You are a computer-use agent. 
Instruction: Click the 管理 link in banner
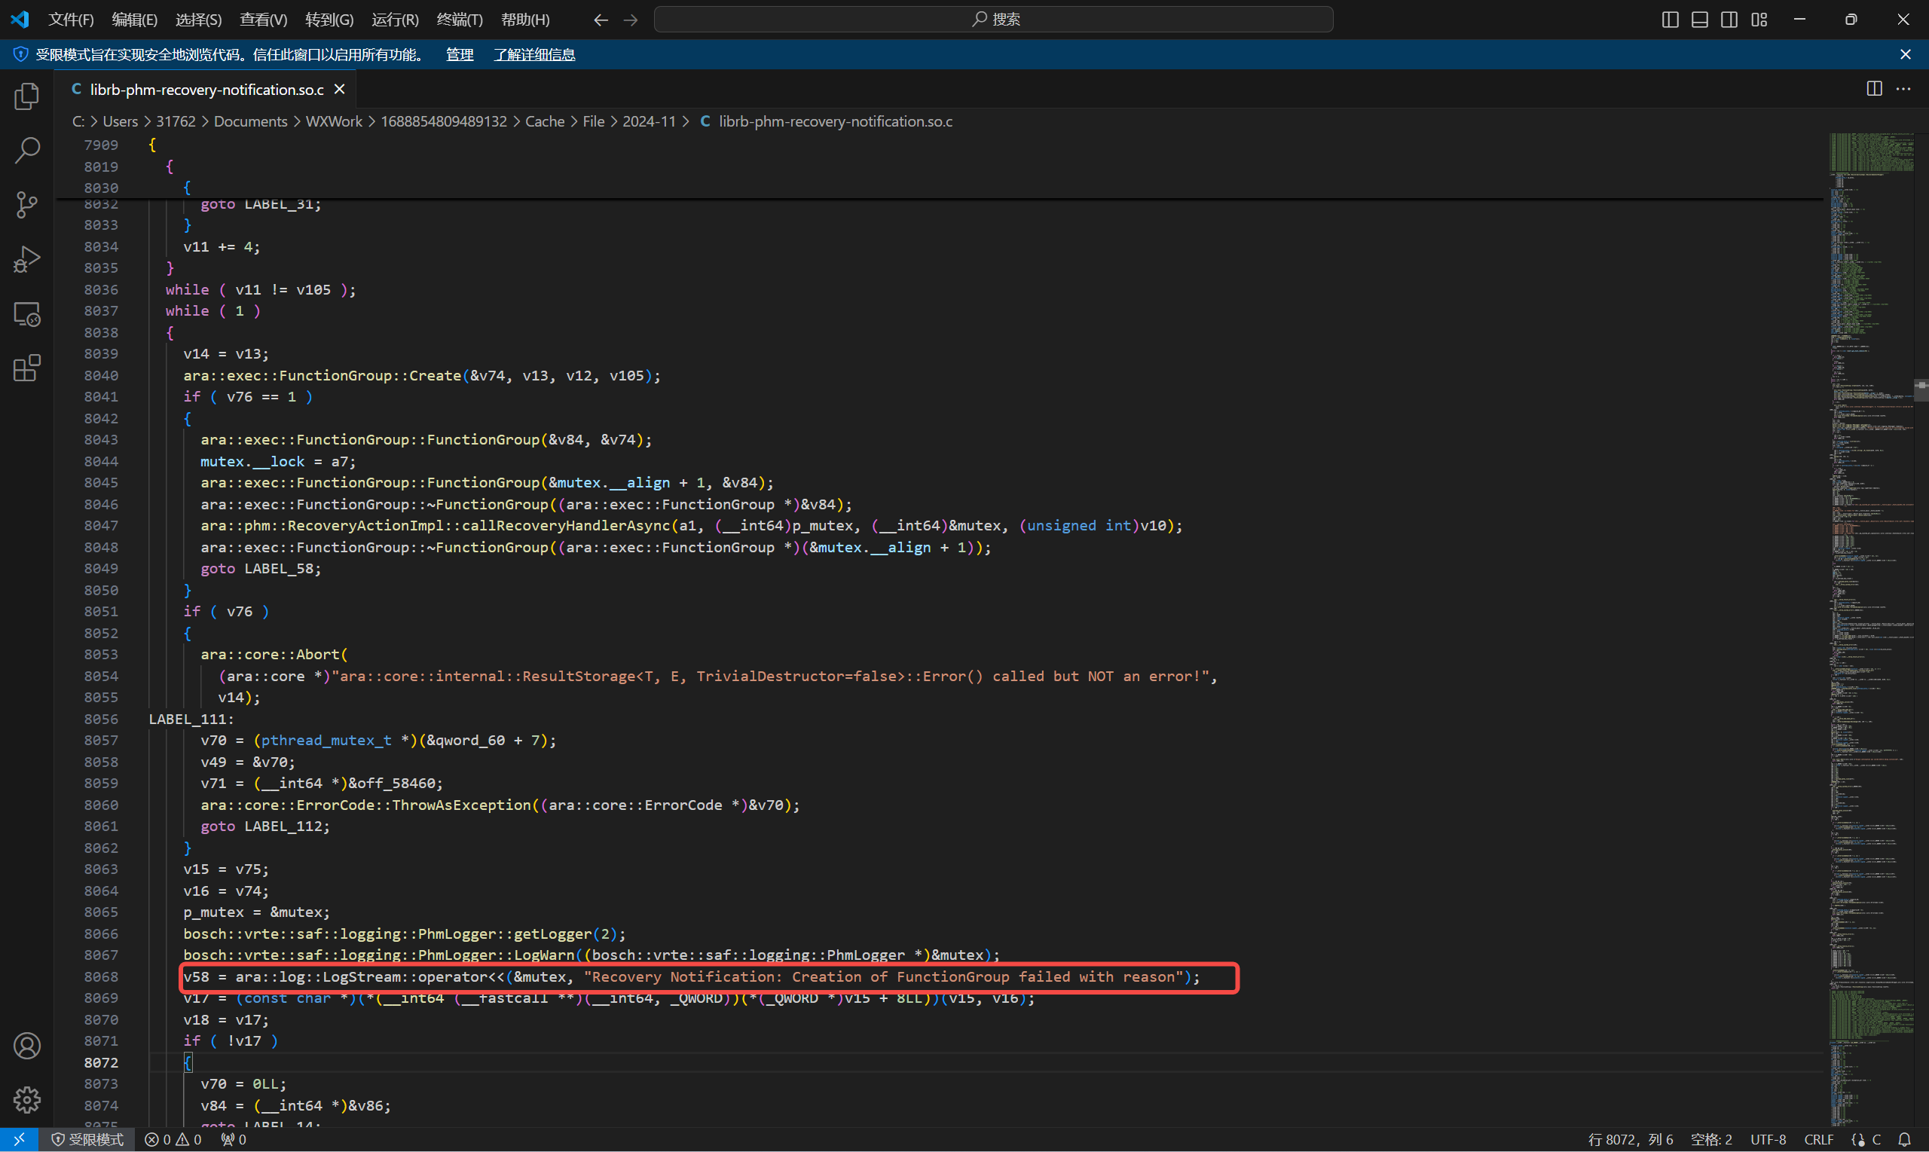[460, 54]
